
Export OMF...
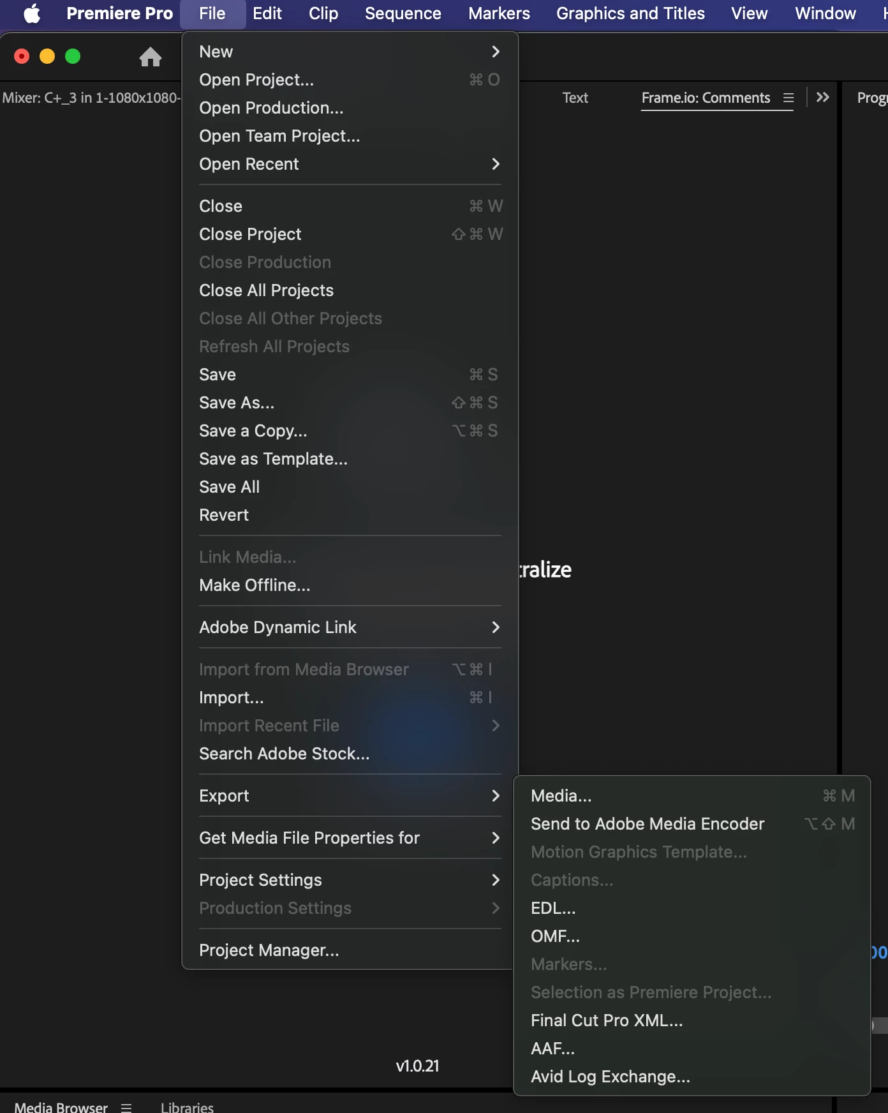tap(692, 936)
